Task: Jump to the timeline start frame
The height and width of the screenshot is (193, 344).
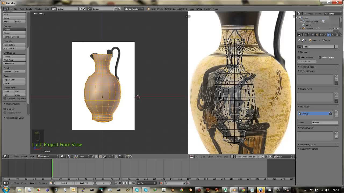Action: pyautogui.click(x=116, y=183)
